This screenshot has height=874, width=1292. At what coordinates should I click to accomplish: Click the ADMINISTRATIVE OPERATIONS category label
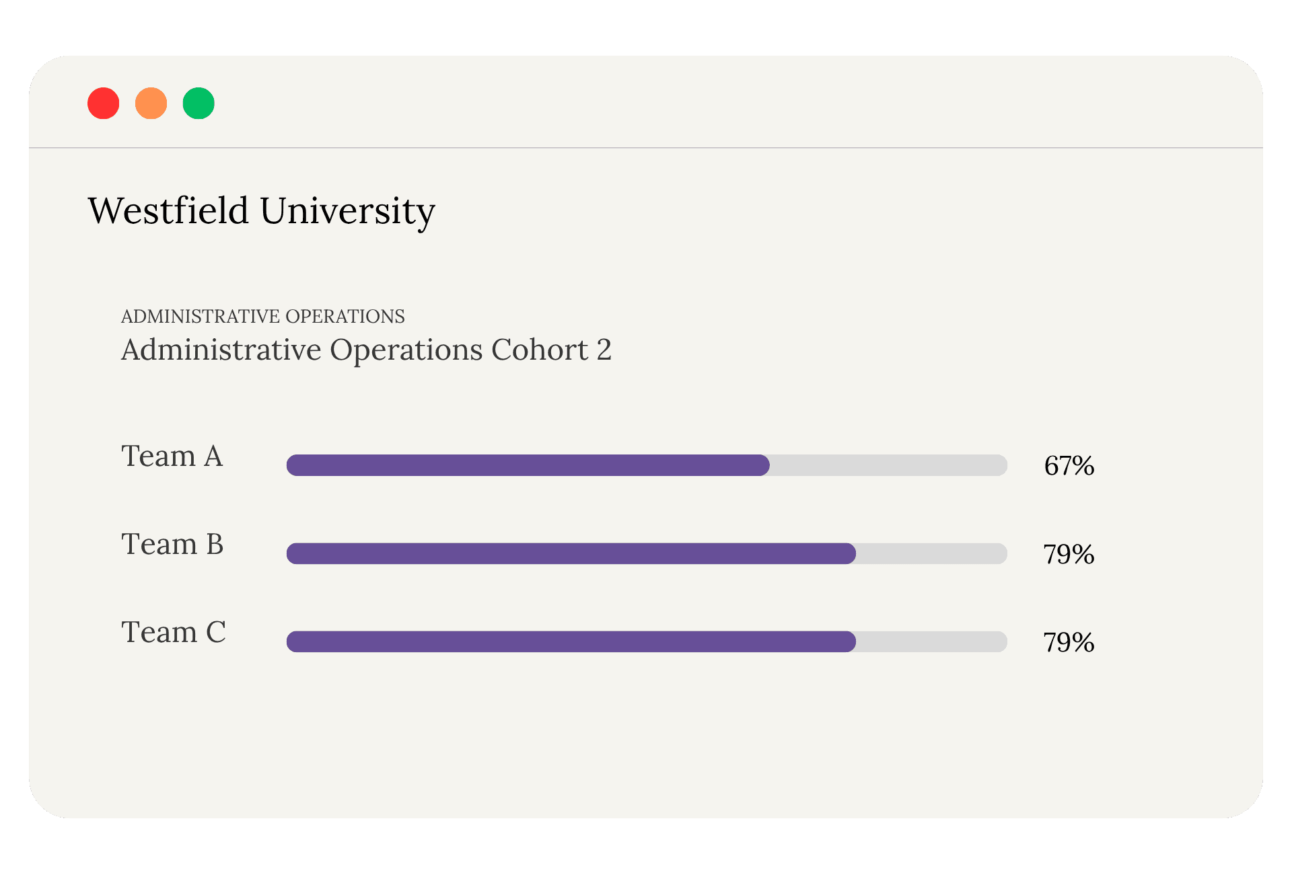click(262, 316)
